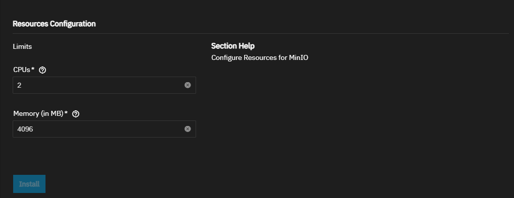Click the Limits subsection label

[22, 47]
